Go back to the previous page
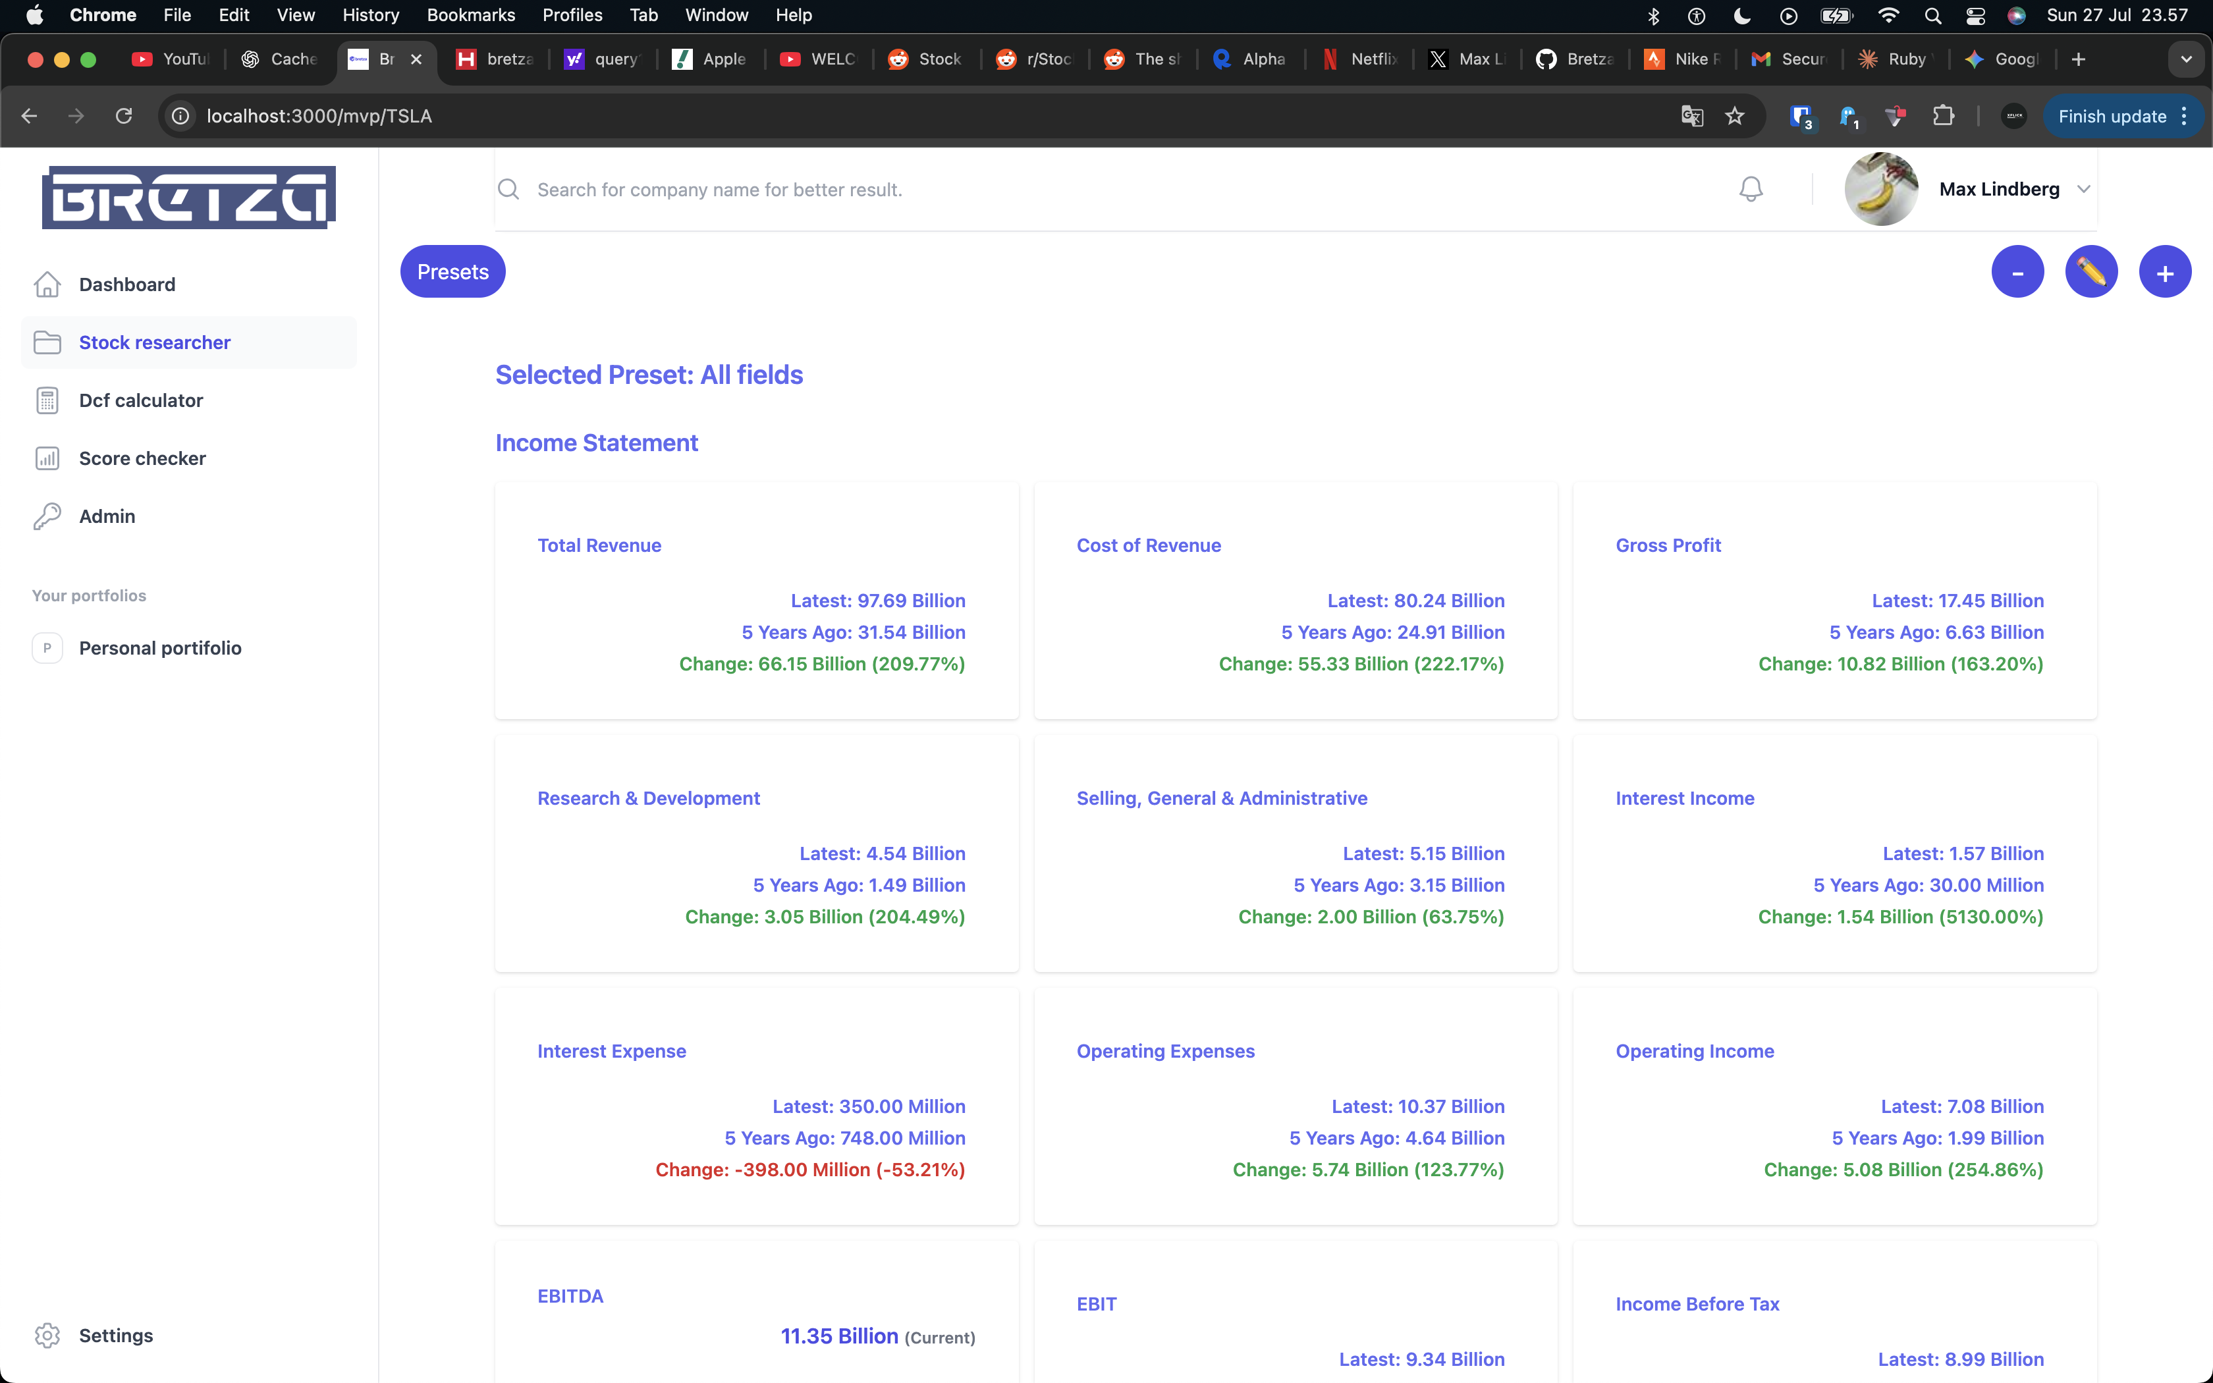Viewport: 2213px width, 1383px height. pos(29,116)
